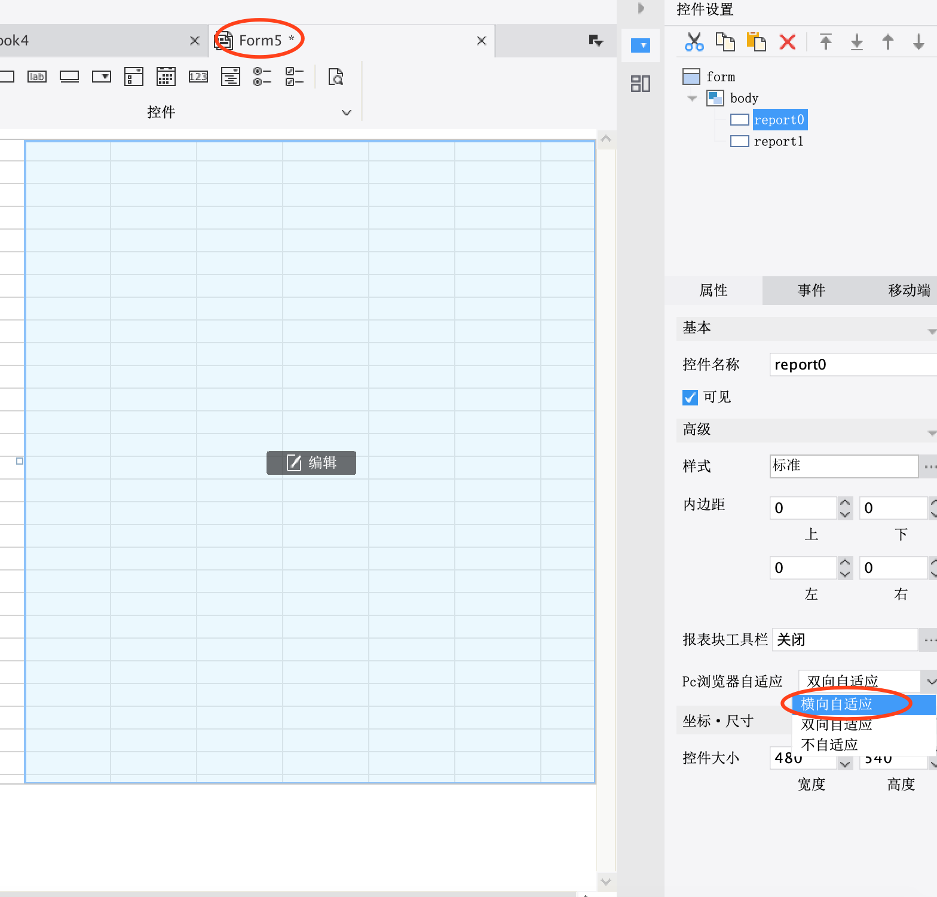The width and height of the screenshot is (937, 897).
Task: Collapse the body tree node
Action: [692, 98]
